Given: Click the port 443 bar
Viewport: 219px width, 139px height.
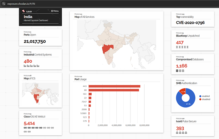Looking at the screenshot, I should [x=115, y=86].
